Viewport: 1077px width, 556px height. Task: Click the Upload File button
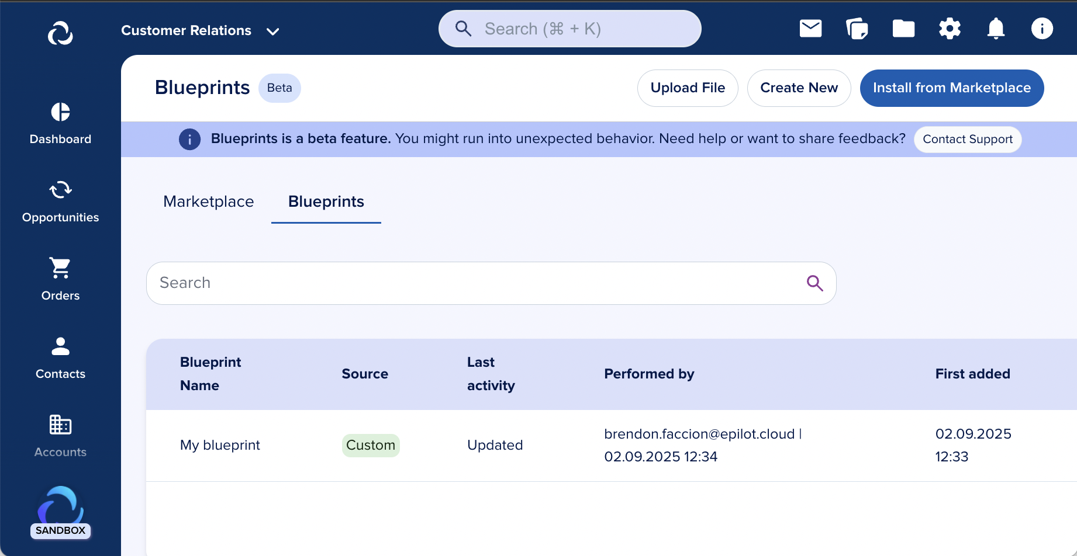pyautogui.click(x=688, y=88)
